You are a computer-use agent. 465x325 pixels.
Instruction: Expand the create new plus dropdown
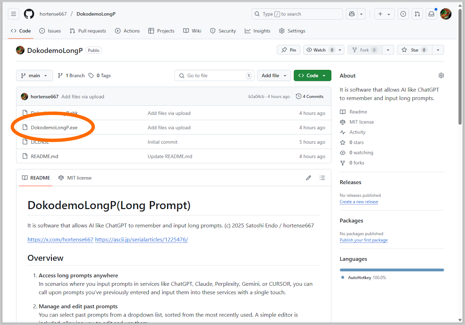click(384, 14)
